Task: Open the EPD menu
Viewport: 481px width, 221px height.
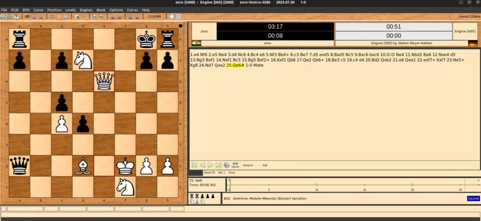Action: (x=26, y=10)
